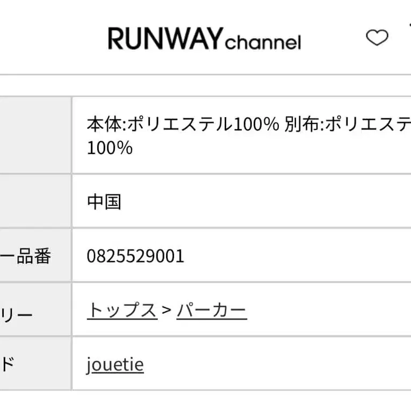Click the bold RUNWAY word in the logo
The height and width of the screenshot is (411, 411).
(165, 39)
